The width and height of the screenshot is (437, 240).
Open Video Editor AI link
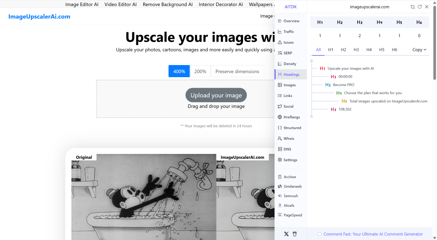121,4
